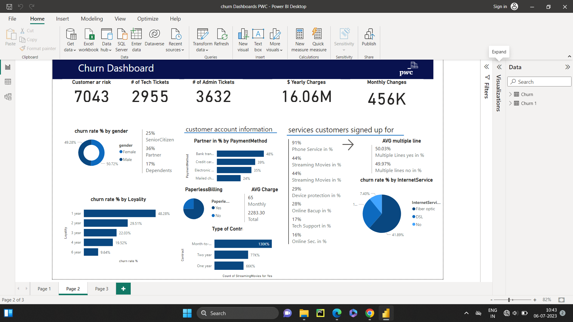Insert a new Text box
This screenshot has width=573, height=322.
[x=258, y=40]
